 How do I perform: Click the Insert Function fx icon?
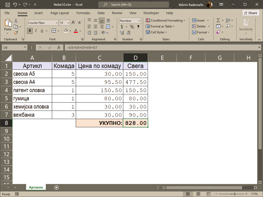click(x=59, y=47)
